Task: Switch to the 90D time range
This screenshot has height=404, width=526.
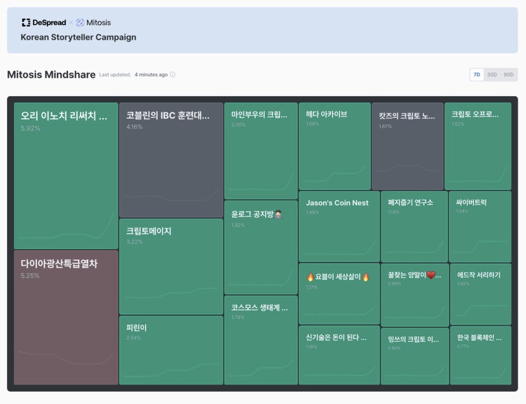Action: click(x=508, y=74)
